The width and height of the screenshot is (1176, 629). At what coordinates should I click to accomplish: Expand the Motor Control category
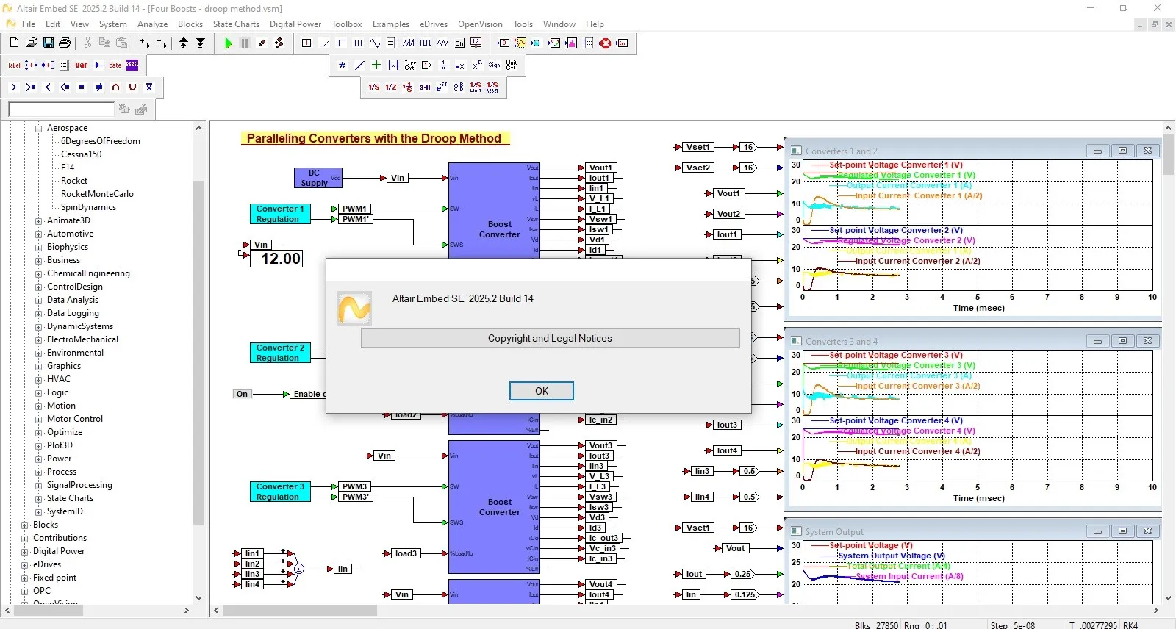[x=39, y=419]
